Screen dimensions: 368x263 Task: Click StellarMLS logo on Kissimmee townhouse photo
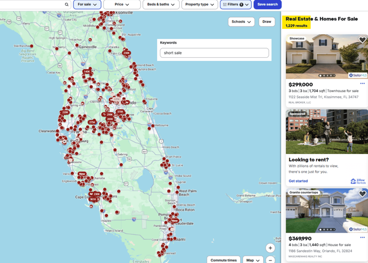pos(358,75)
